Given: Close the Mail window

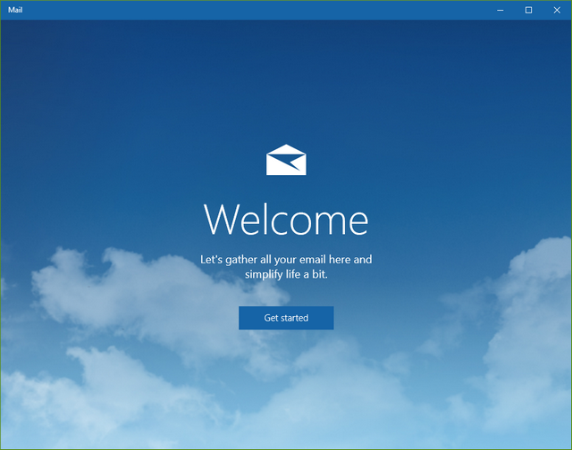Looking at the screenshot, I should point(557,10).
